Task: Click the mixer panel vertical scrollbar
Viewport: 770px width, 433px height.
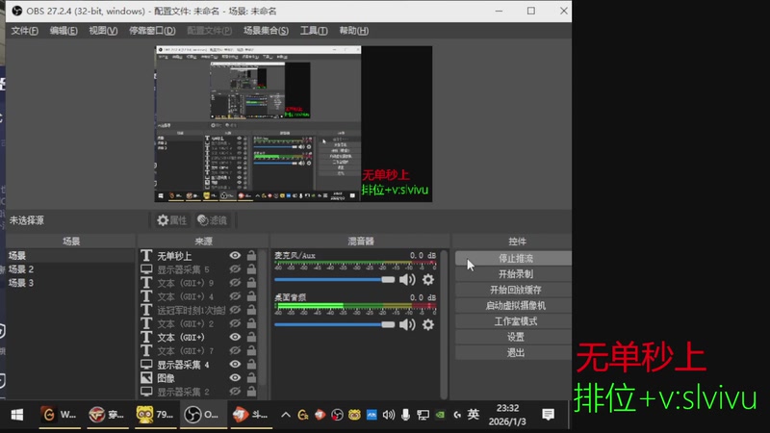Action: [x=444, y=324]
